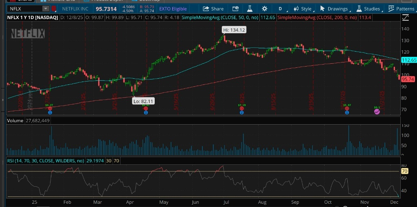
Task: Click the Drawings pointer cursor icon
Action: point(323,9)
